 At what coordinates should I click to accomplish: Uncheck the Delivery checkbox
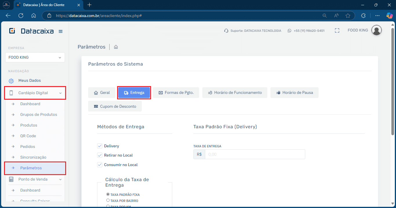100,146
